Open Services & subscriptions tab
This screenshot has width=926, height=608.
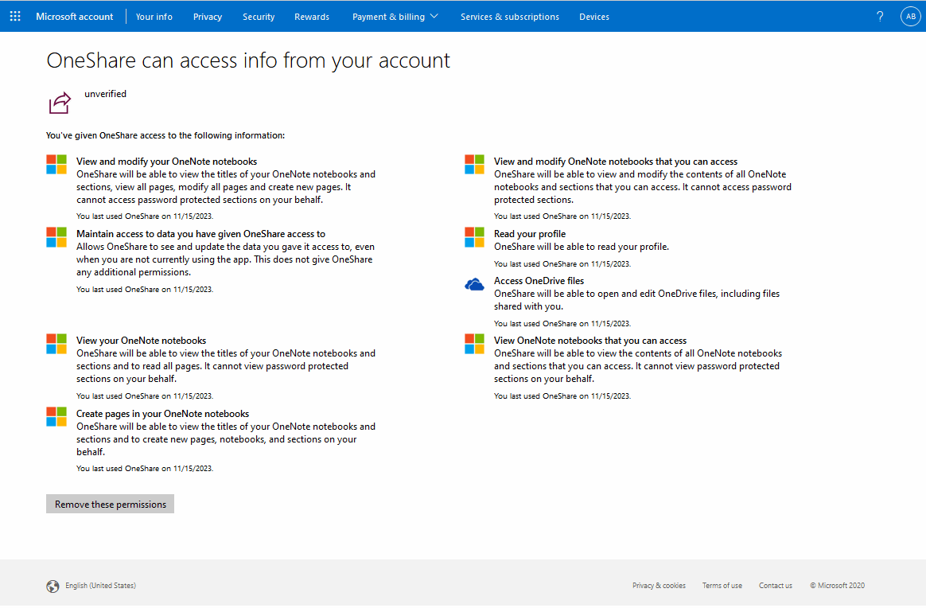click(x=510, y=17)
